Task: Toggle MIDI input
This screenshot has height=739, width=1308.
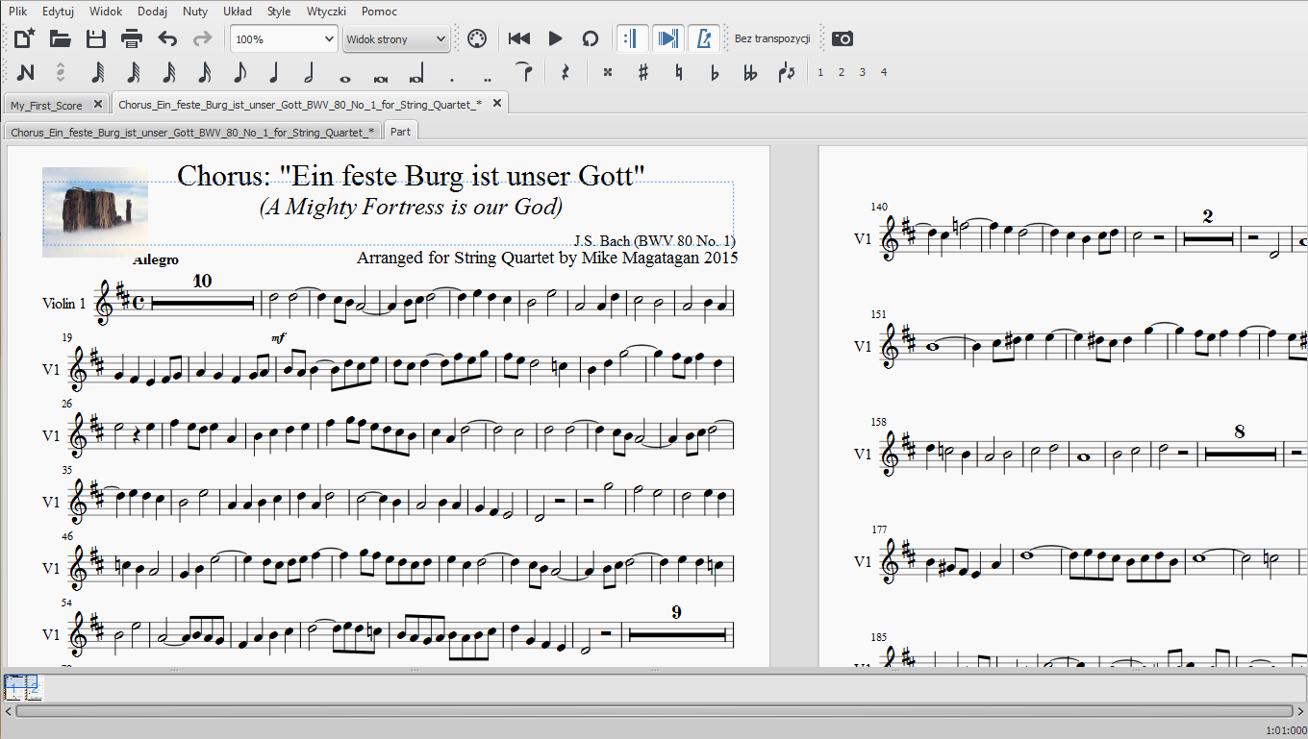Action: coord(477,38)
